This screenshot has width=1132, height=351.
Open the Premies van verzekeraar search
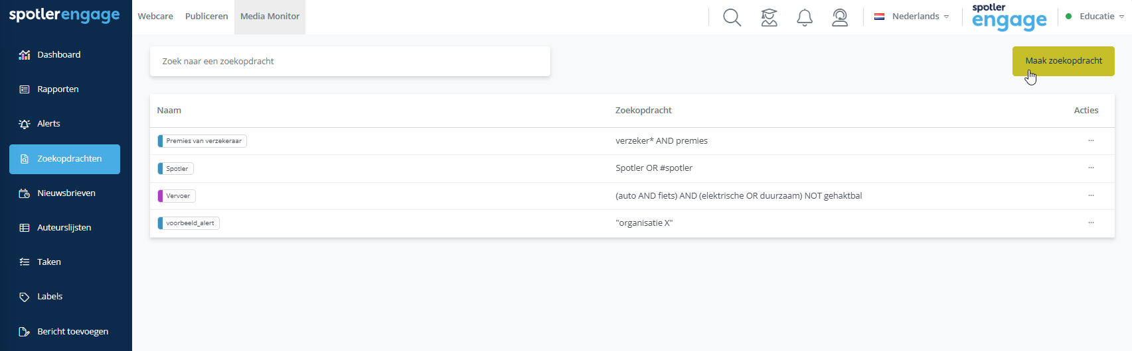pos(202,141)
